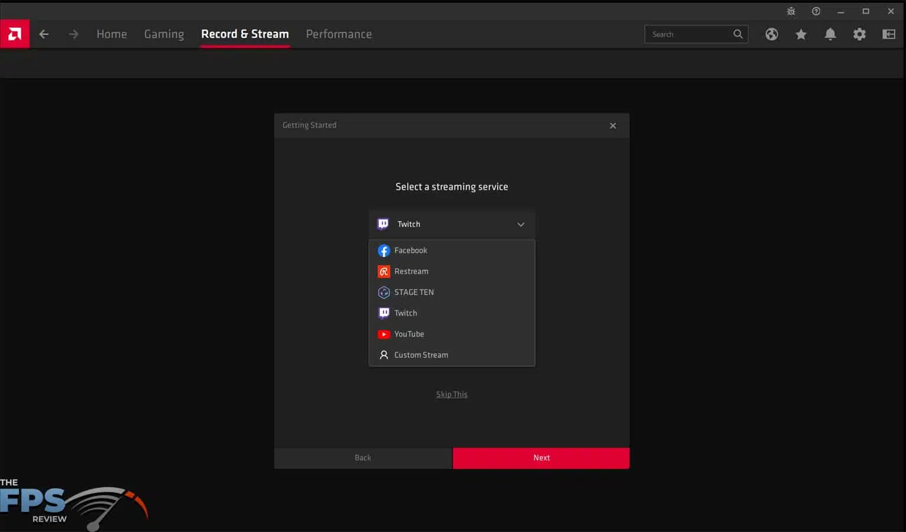Select the Record & Stream tab
The image size is (906, 532).
click(x=245, y=34)
